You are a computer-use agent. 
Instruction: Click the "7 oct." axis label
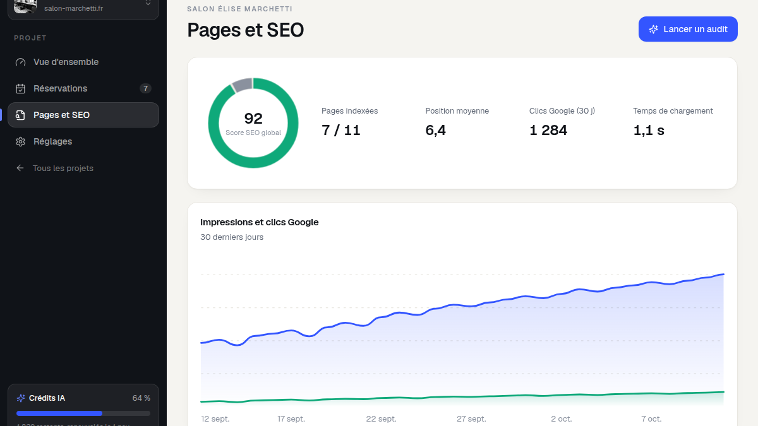652,419
